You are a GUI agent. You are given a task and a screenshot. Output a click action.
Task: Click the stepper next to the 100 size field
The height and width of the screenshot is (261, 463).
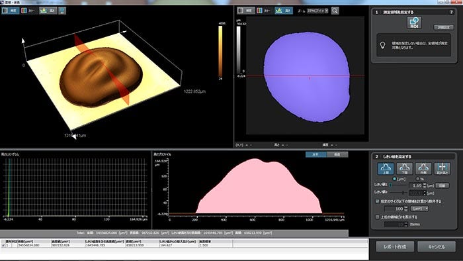tap(406, 209)
